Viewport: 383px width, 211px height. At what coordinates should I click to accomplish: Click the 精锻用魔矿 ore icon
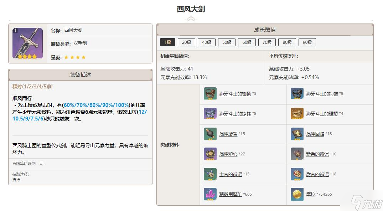(210, 194)
